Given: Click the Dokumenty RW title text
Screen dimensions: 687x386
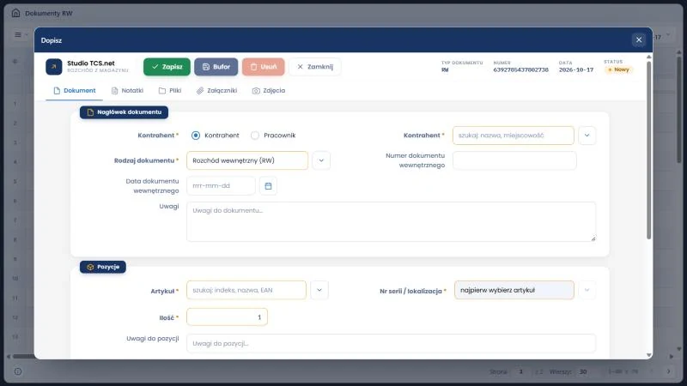Looking at the screenshot, I should point(49,13).
